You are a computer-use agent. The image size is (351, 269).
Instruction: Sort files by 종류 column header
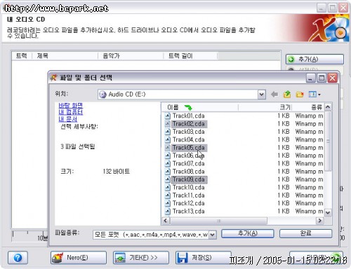pos(308,107)
